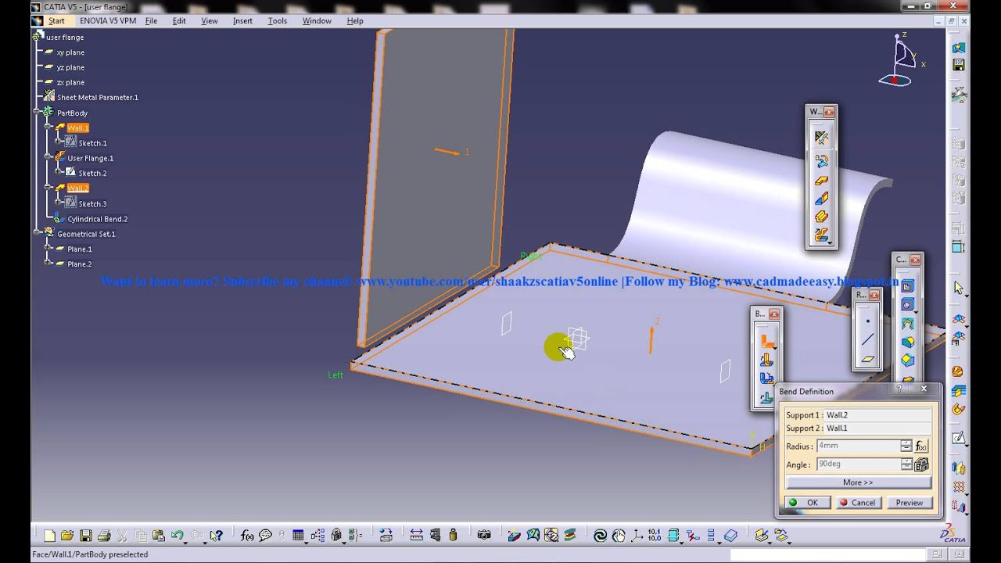Select the Wall On Edge tool

821,198
